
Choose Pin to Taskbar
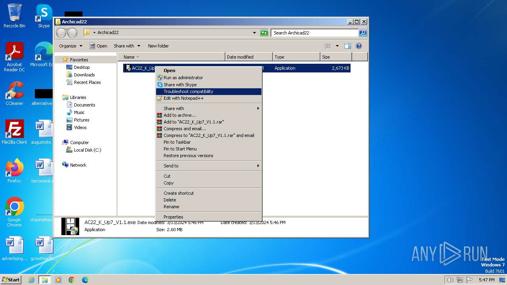(x=208, y=142)
